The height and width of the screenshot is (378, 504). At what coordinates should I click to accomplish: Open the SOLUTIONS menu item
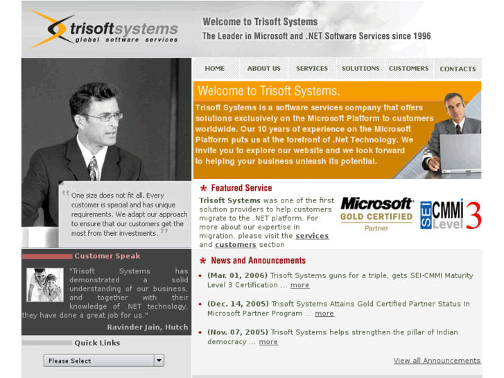tap(360, 69)
